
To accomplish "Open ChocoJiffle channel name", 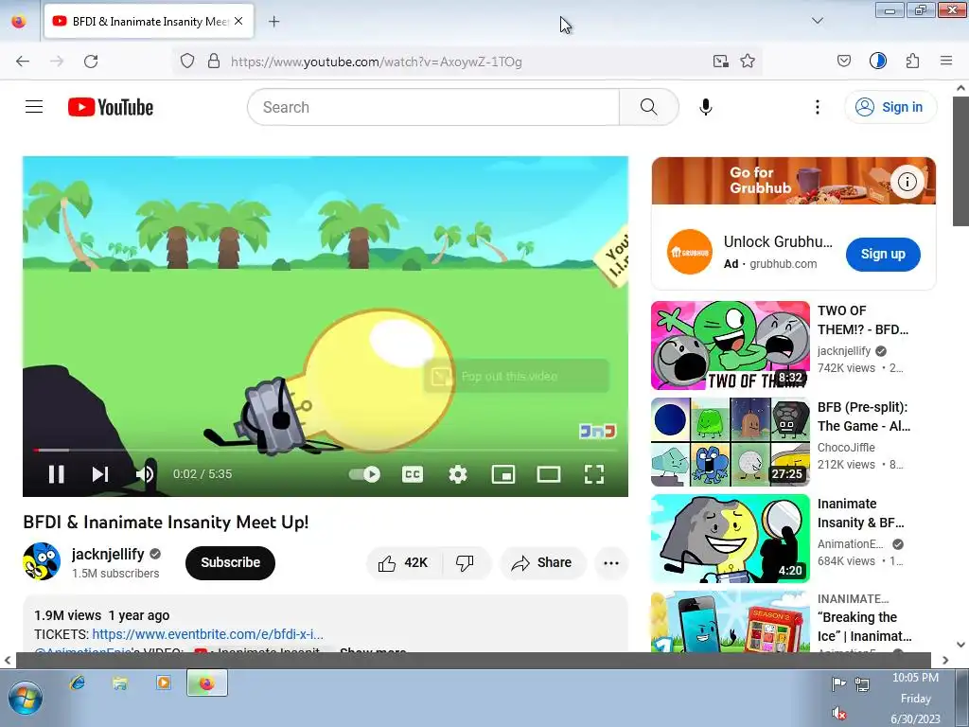I will click(846, 447).
